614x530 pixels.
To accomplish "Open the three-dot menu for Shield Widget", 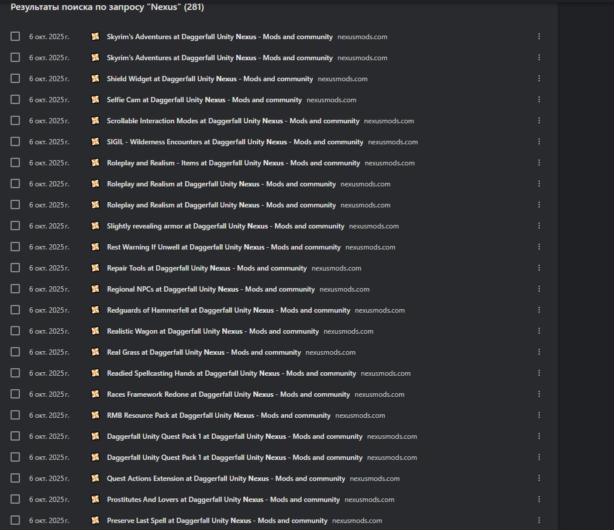I will (539, 79).
